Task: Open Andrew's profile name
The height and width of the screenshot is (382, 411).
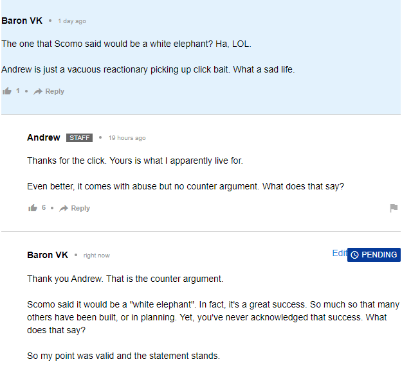Action: click(x=44, y=137)
